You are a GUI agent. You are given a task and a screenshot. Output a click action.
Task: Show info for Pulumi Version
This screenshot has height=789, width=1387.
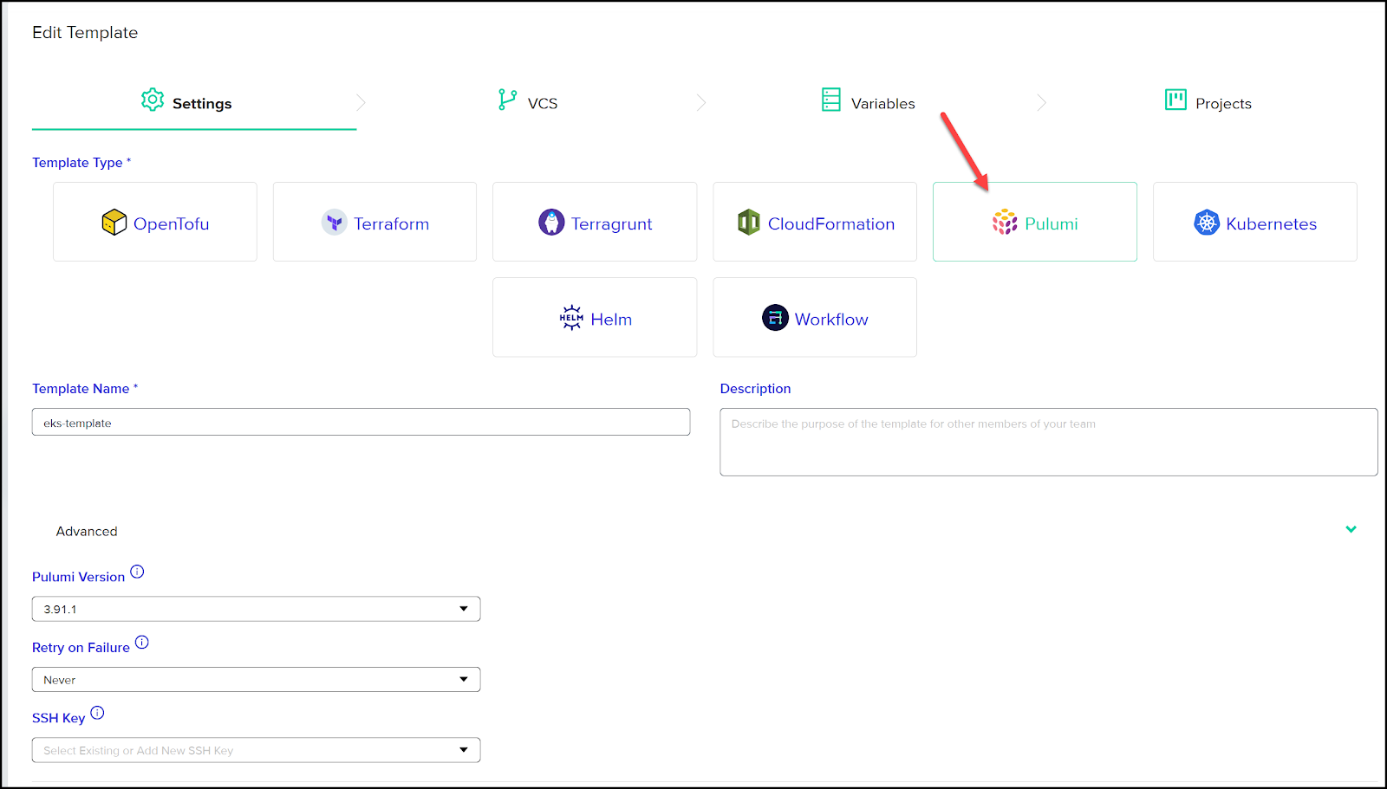click(137, 572)
